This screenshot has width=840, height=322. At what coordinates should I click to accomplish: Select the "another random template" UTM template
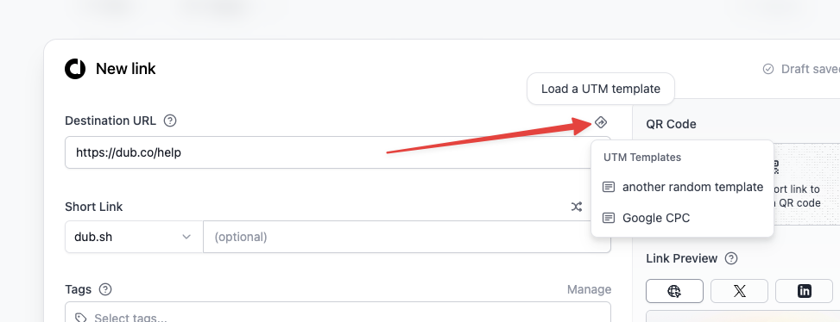click(683, 187)
